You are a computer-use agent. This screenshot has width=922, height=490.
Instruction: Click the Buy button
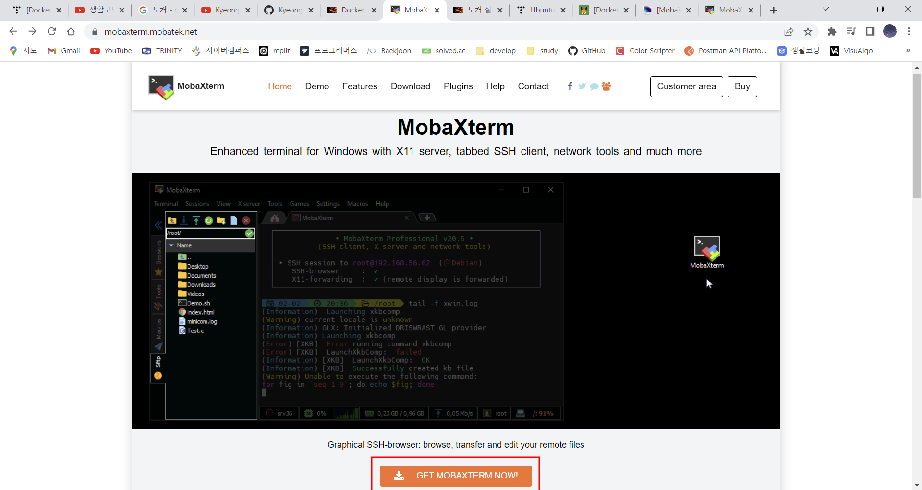tap(742, 86)
